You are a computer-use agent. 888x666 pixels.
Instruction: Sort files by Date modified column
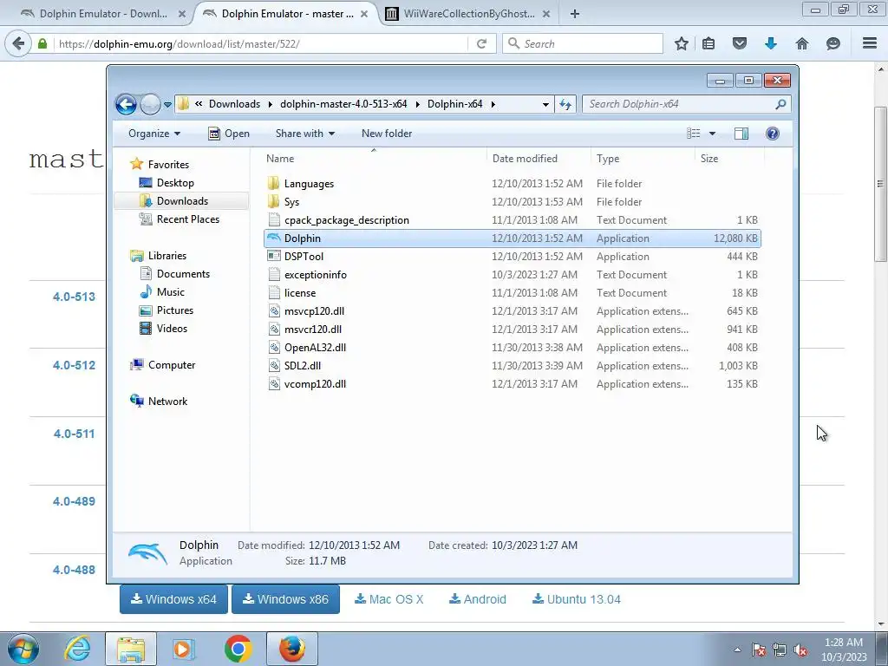tap(539, 159)
